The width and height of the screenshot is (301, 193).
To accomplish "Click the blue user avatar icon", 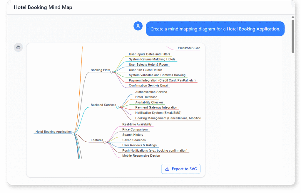I will point(138,26).
